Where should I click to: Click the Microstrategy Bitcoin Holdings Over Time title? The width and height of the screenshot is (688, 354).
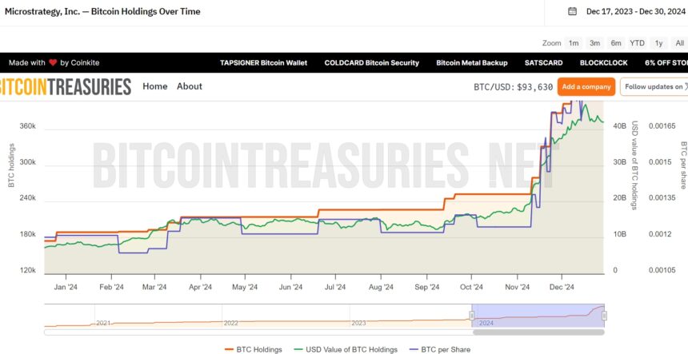tap(102, 11)
